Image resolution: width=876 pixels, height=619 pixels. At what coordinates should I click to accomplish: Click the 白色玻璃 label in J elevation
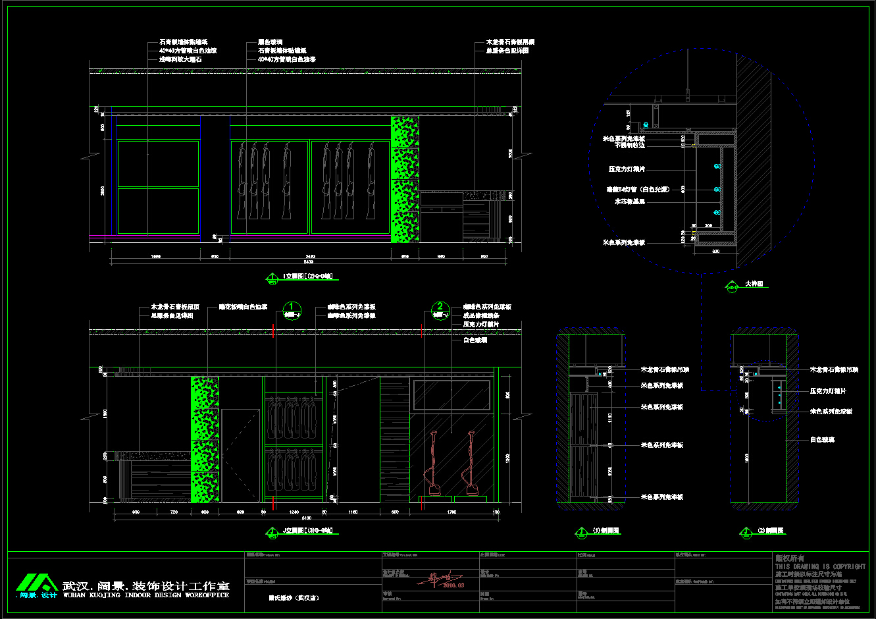point(475,340)
